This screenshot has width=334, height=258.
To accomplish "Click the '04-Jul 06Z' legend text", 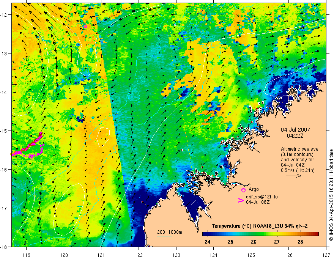I will click(258, 202).
